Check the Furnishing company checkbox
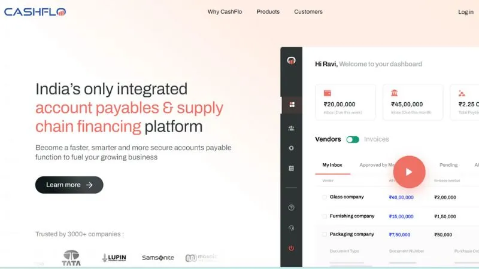This screenshot has width=479, height=269. pos(325,216)
